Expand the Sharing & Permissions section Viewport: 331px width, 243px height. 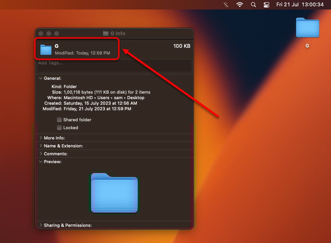click(x=41, y=225)
